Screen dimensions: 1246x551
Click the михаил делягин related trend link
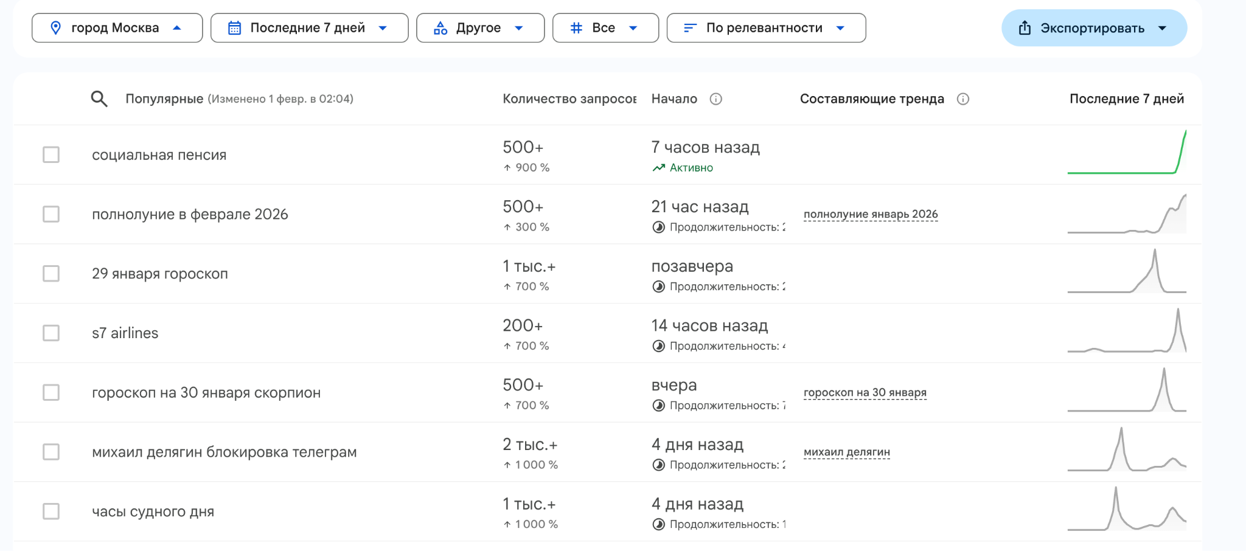847,452
